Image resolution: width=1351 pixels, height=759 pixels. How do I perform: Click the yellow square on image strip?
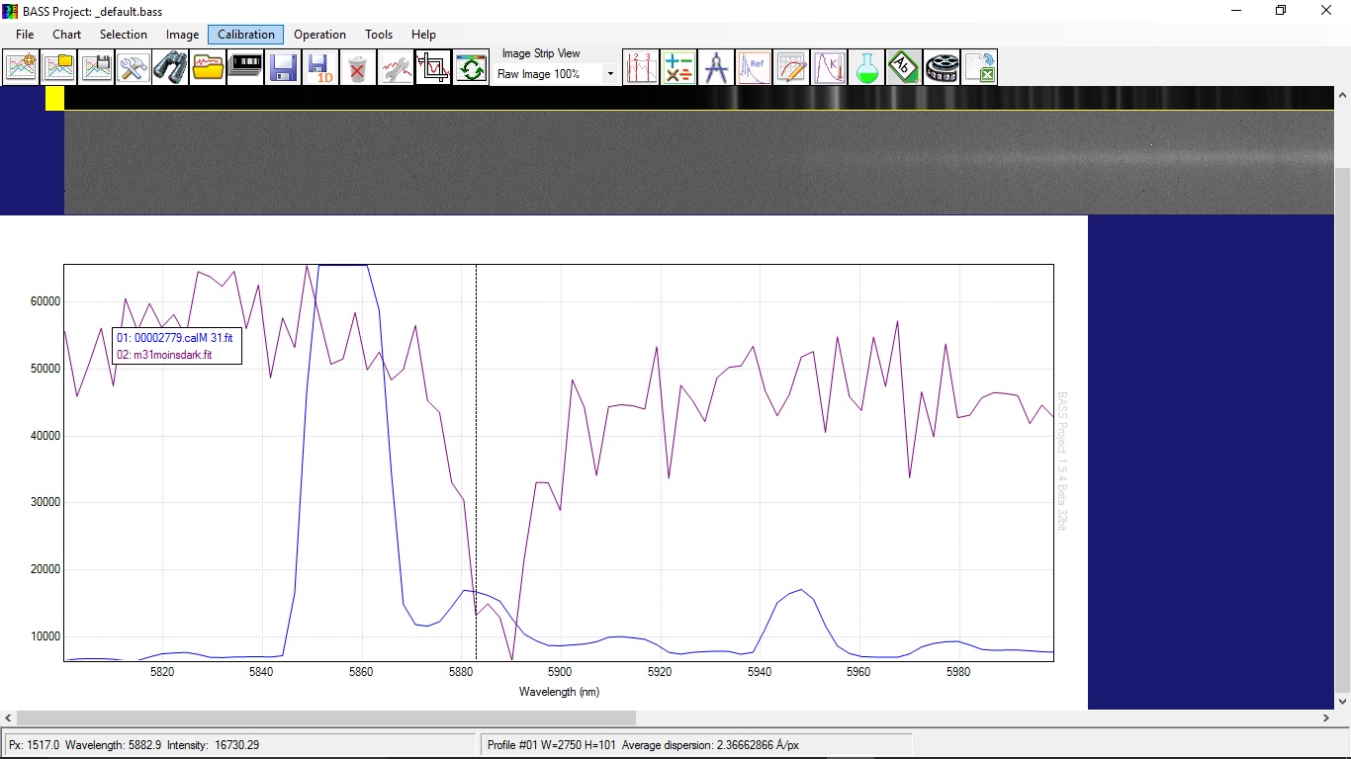54,98
